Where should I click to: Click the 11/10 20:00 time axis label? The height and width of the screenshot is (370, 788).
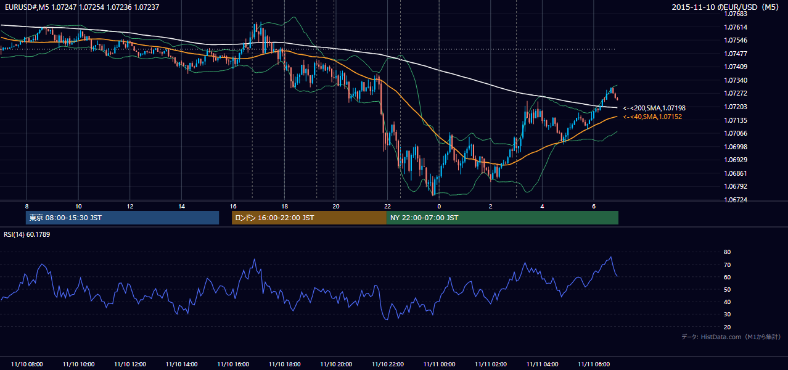(x=336, y=364)
